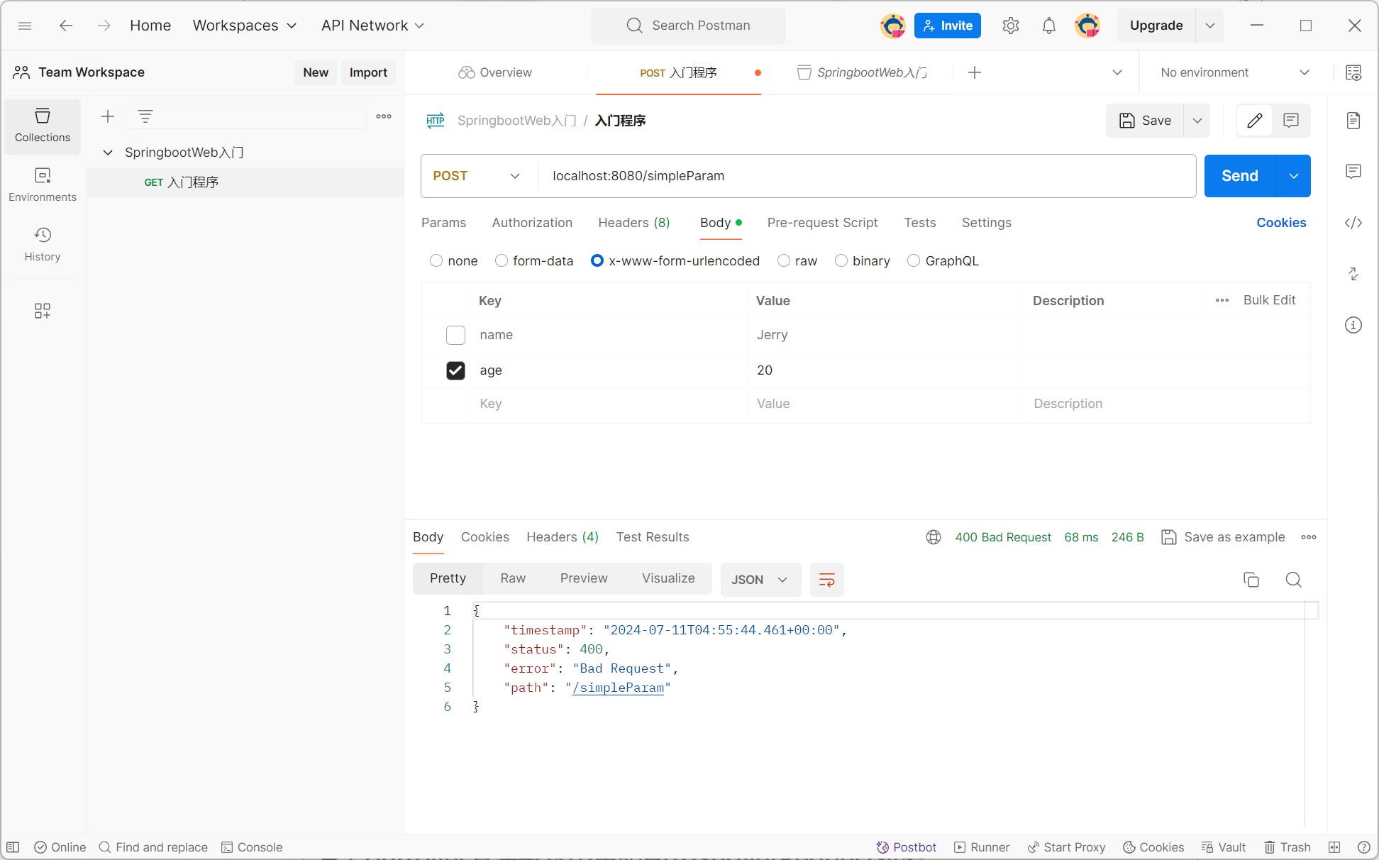Open the History sidebar panel
This screenshot has width=1379, height=860.
click(x=43, y=245)
